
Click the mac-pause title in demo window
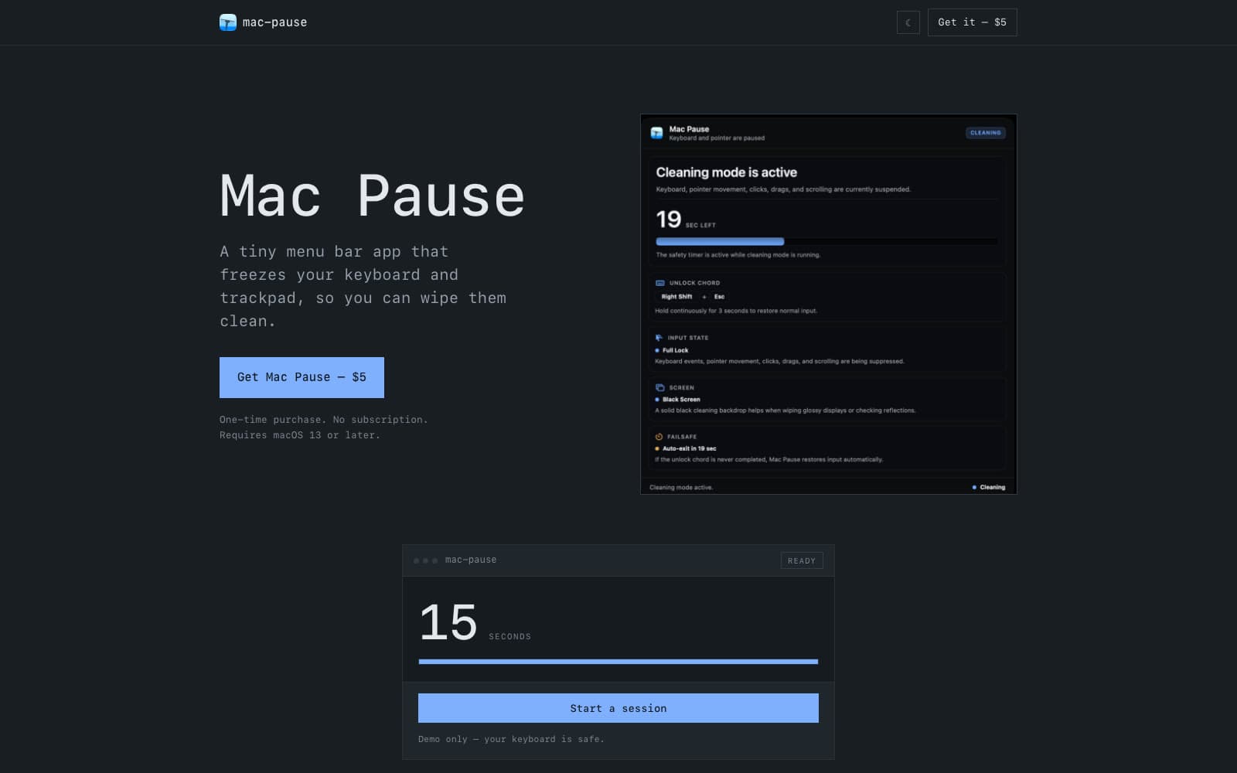tap(471, 560)
